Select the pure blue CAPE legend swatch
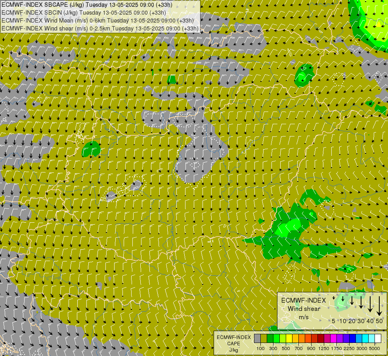 point(353,339)
